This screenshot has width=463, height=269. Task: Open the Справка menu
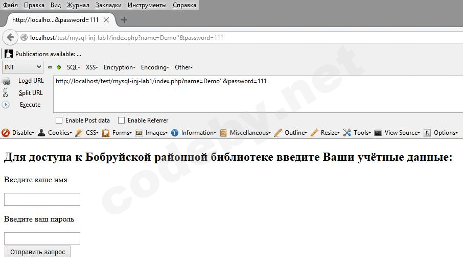(x=184, y=5)
